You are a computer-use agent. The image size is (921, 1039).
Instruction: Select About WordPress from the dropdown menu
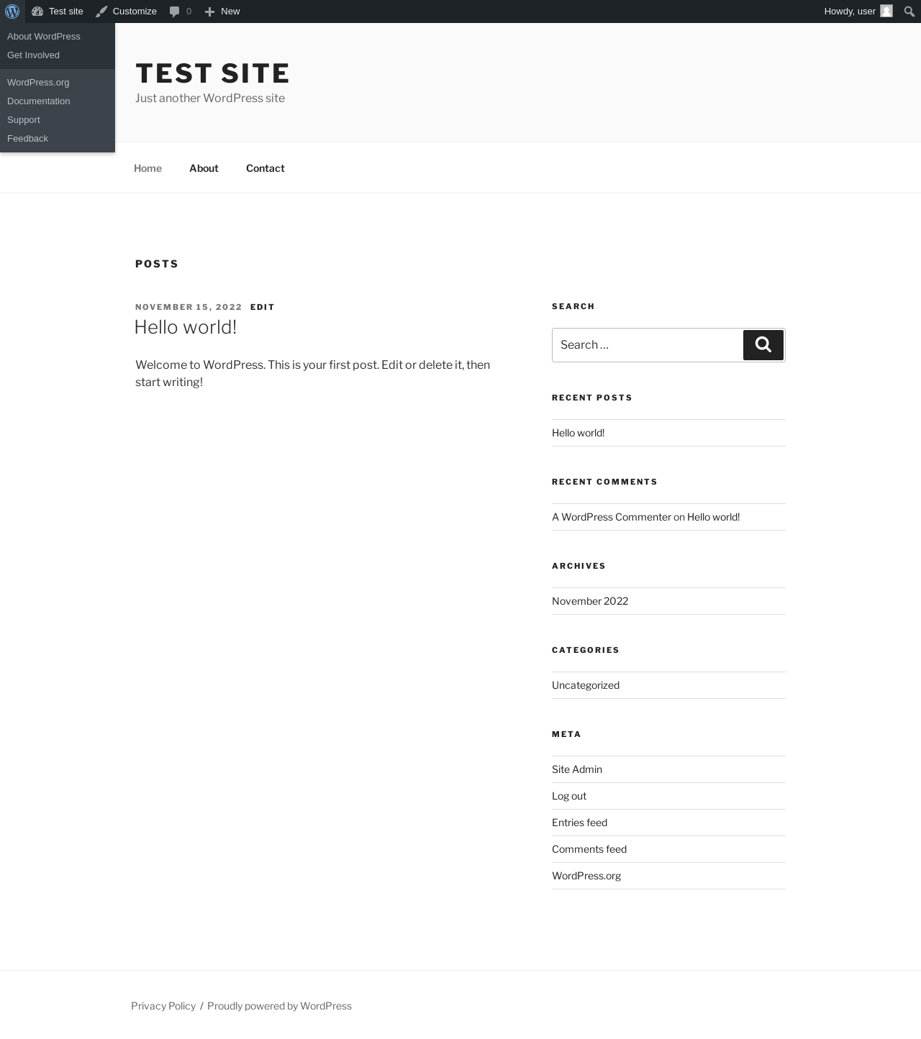pyautogui.click(x=44, y=36)
